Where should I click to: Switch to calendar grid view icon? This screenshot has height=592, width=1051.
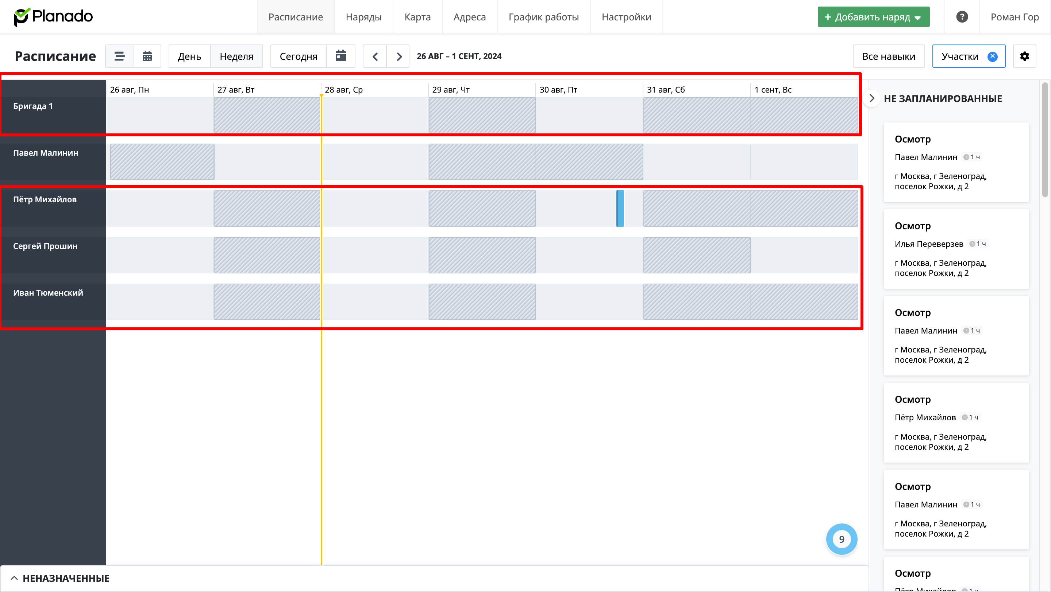147,56
